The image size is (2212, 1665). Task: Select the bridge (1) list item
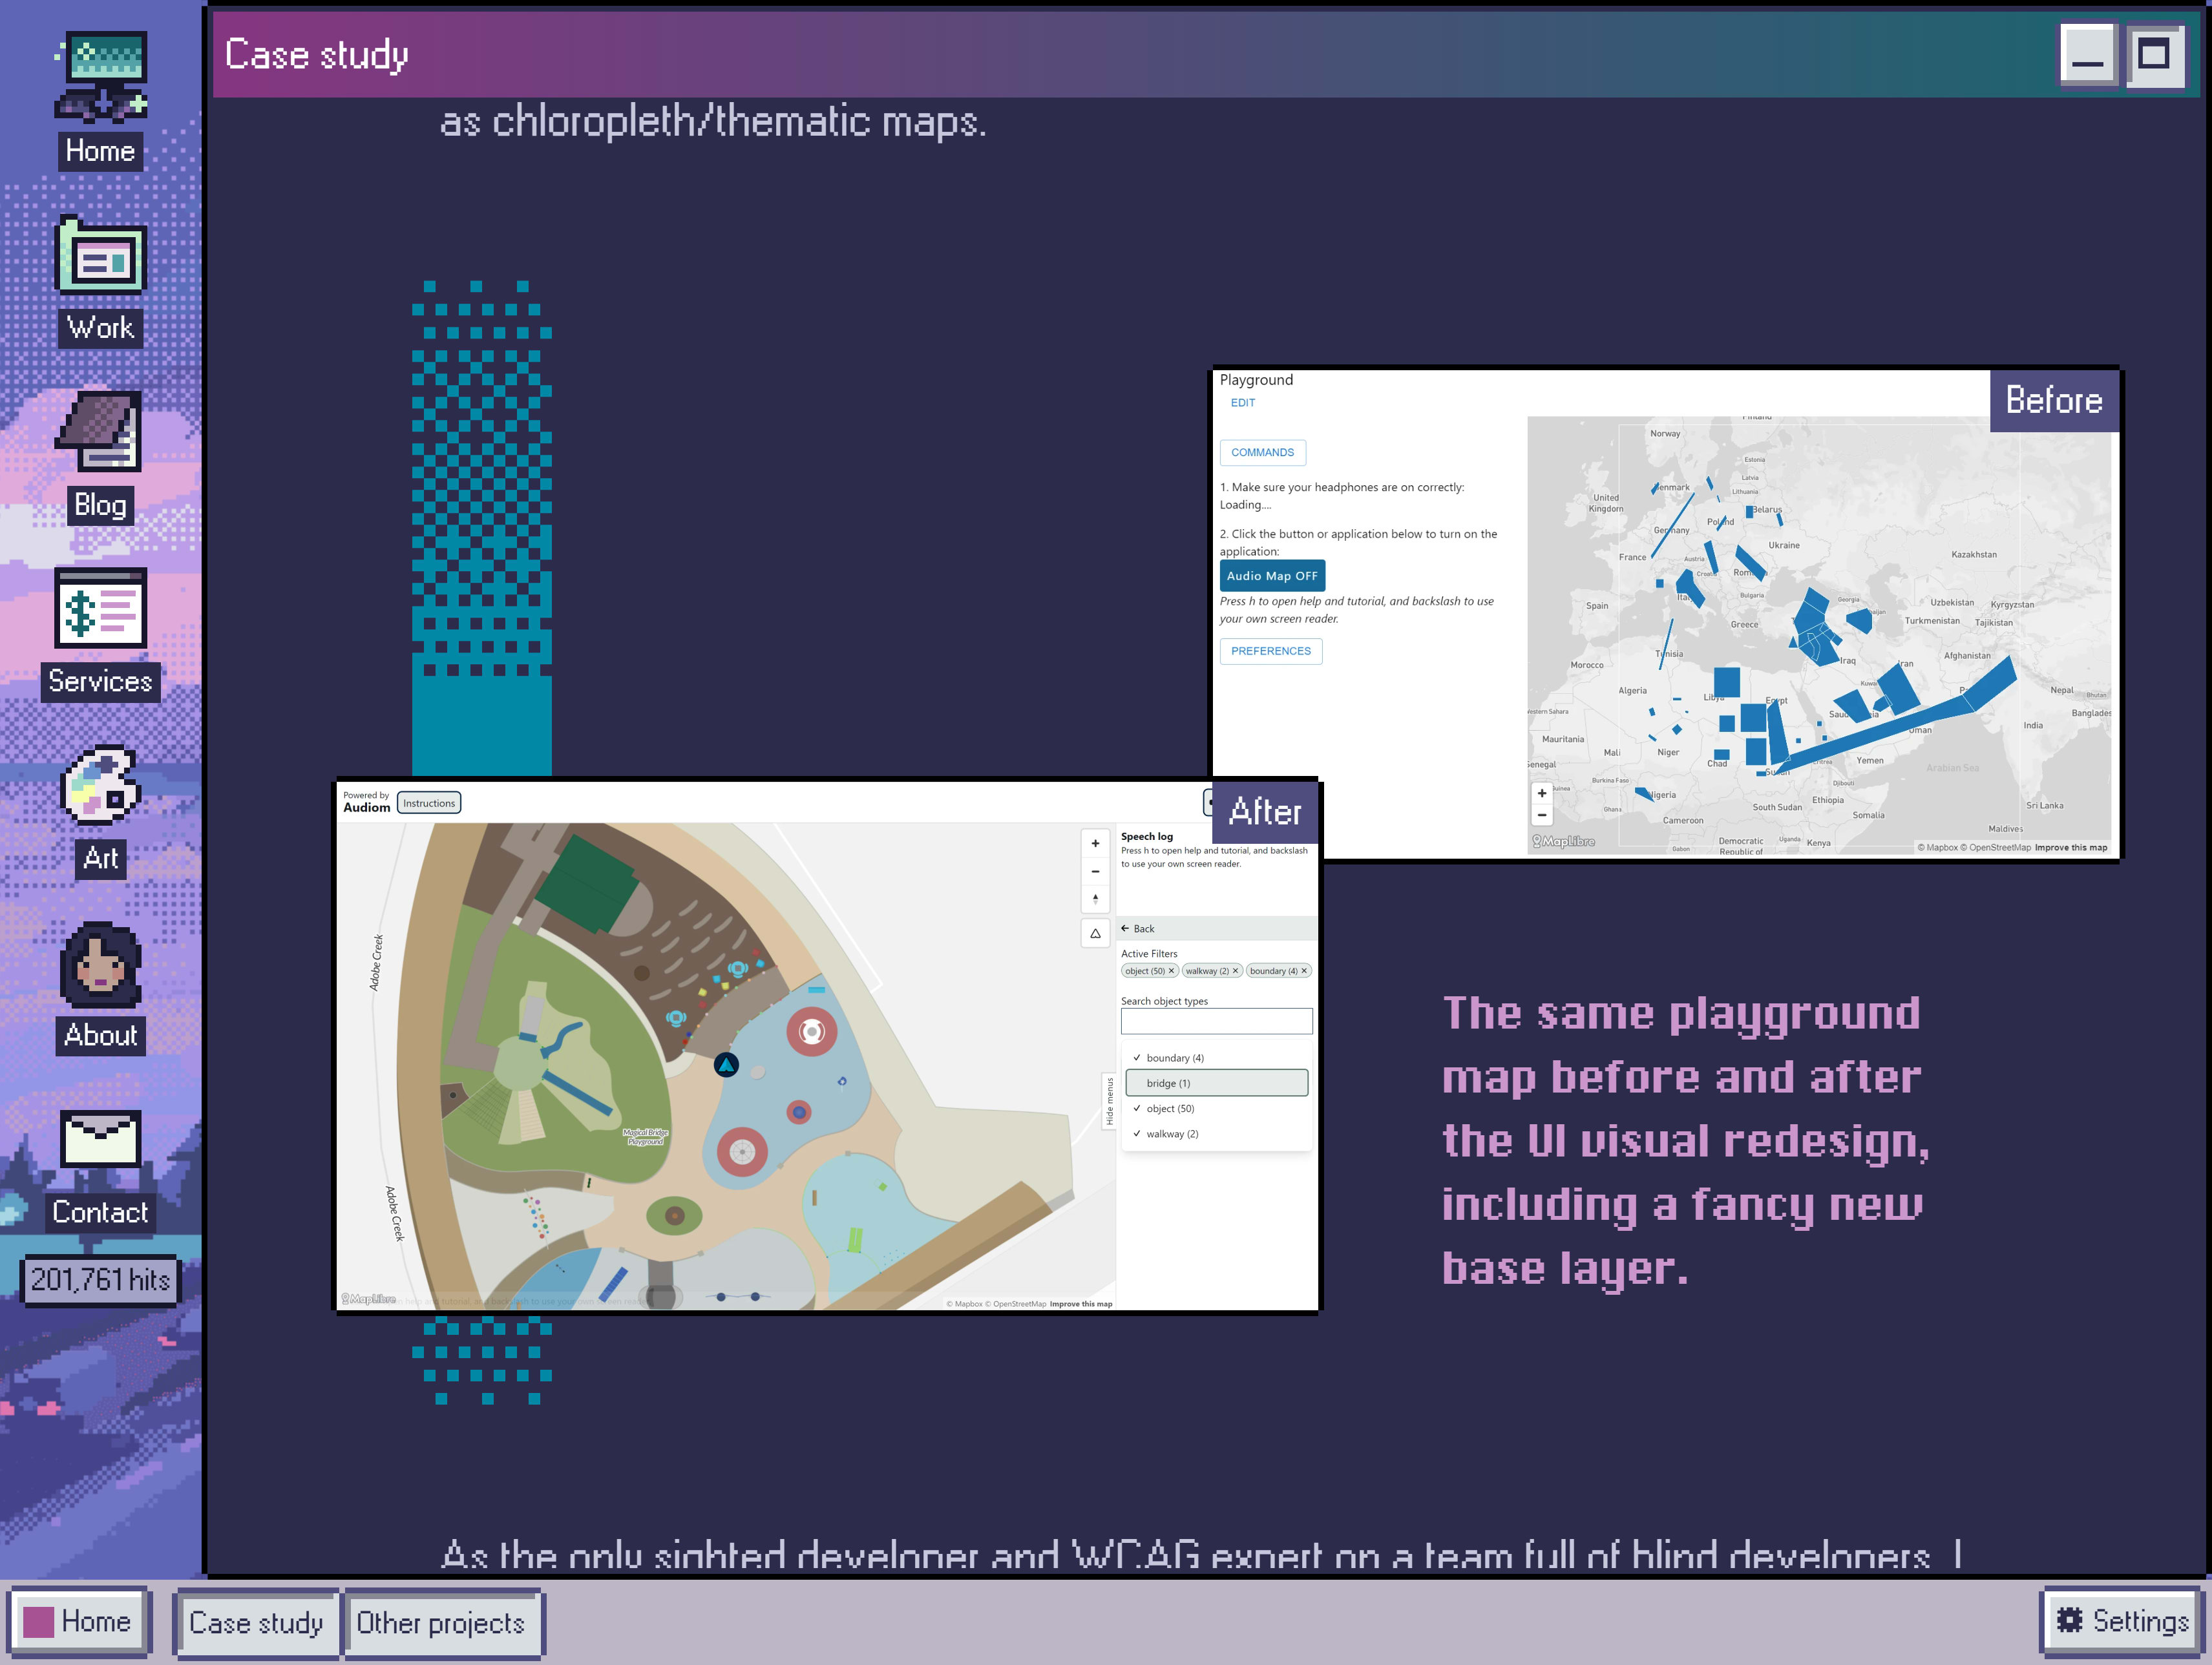pyautogui.click(x=1217, y=1083)
